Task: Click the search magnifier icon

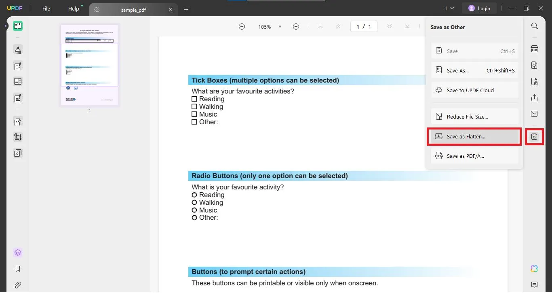Action: point(534,26)
